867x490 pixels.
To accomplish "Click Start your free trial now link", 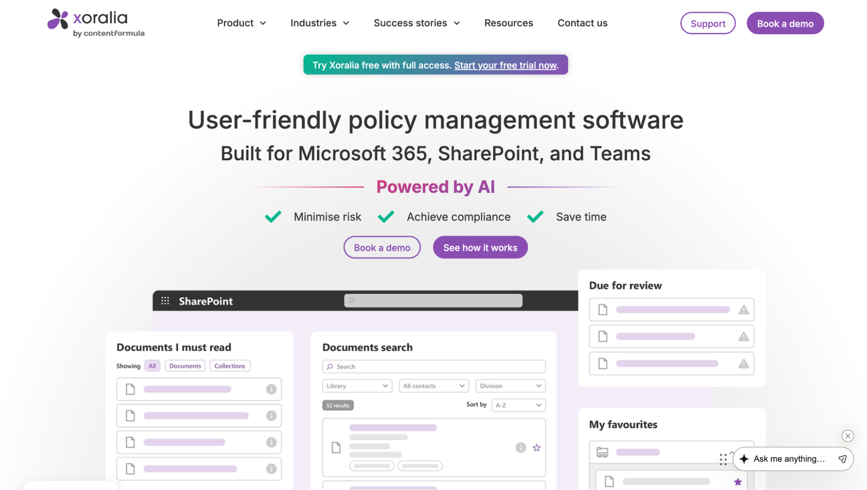I will (x=505, y=65).
